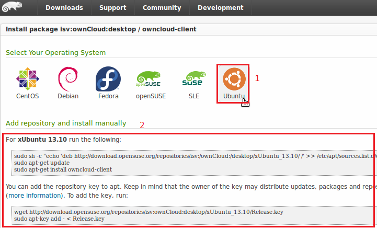
Task: Open the Support menu
Action: point(113,8)
